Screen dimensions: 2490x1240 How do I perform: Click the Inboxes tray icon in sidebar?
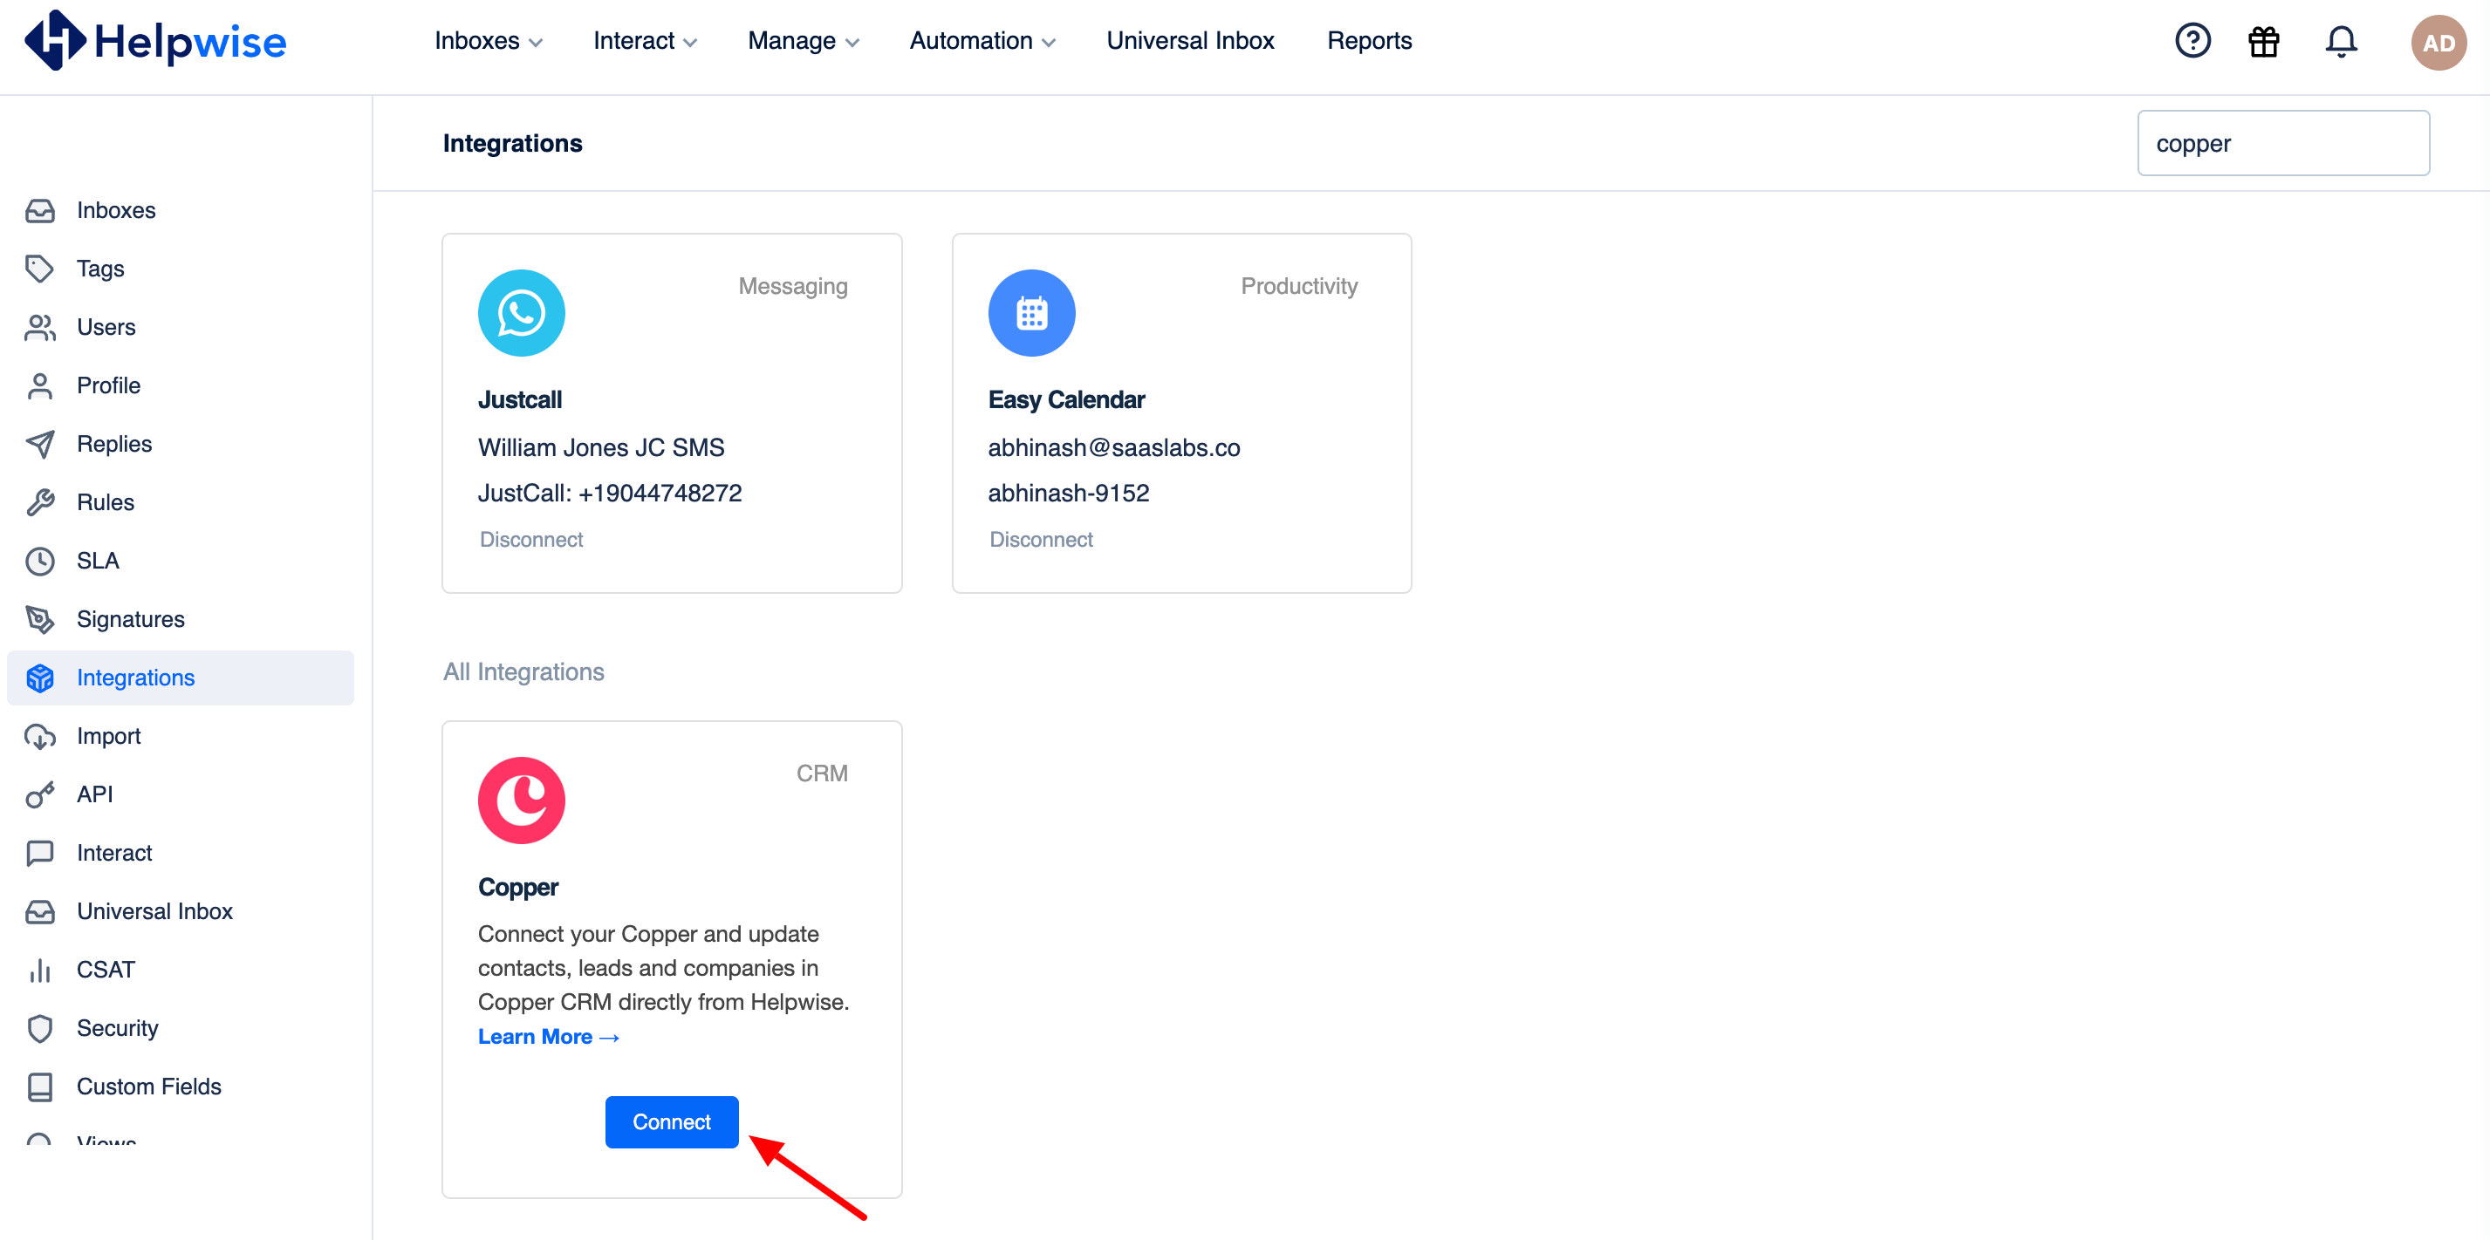coord(39,210)
